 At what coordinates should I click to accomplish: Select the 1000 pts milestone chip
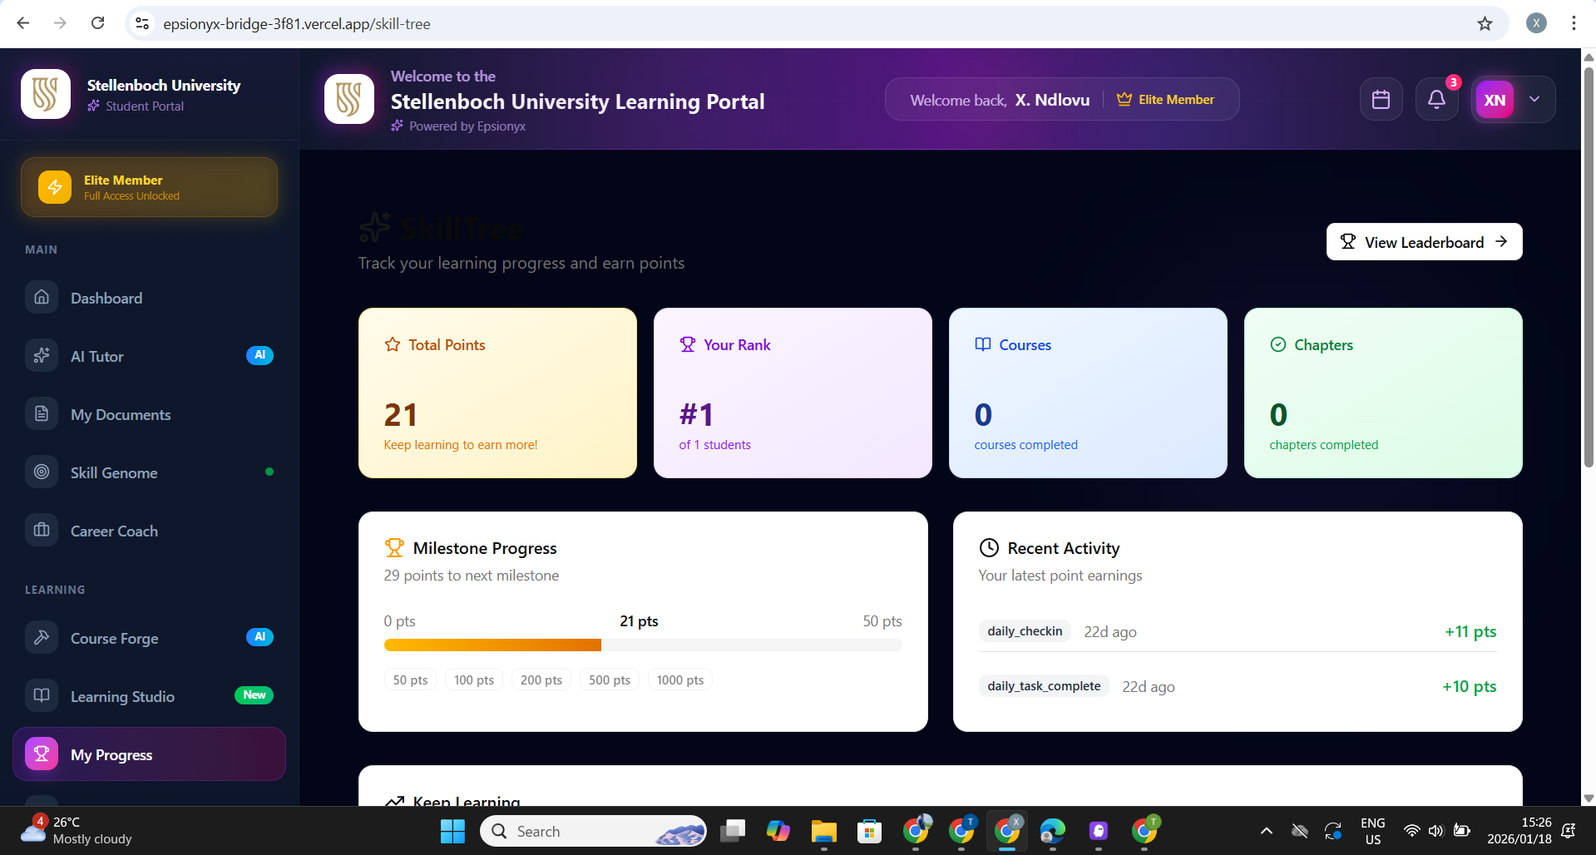point(680,680)
